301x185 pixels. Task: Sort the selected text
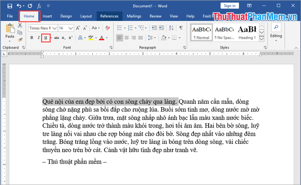point(171,28)
